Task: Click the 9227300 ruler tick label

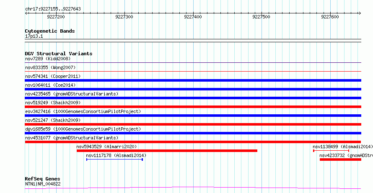Action: click(124, 17)
